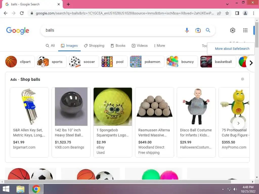Image resolution: width=259 pixels, height=194 pixels.
Task: Open the Disco Ball Costume image
Action: point(196,107)
